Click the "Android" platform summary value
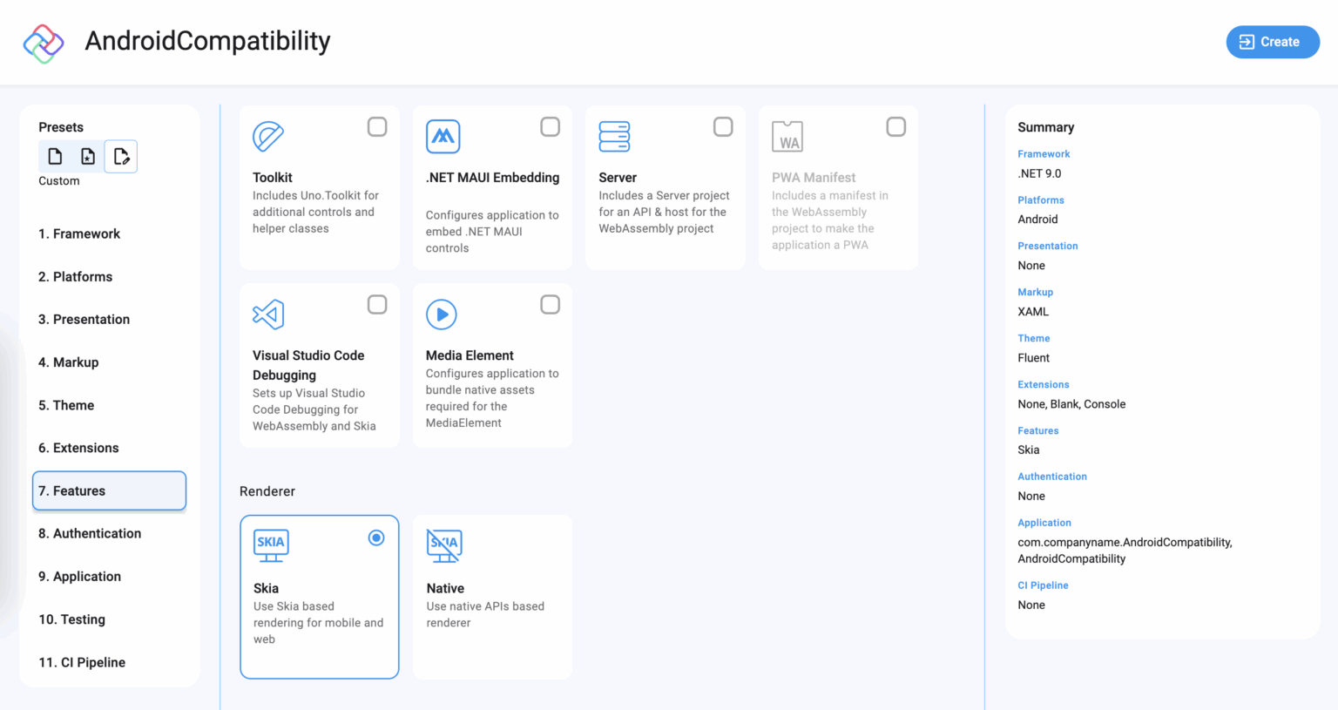The height and width of the screenshot is (710, 1338). 1037,220
